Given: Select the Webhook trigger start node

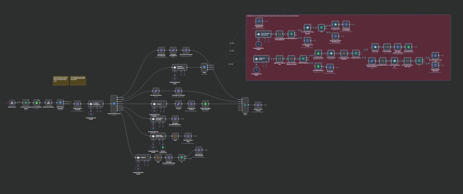Looking at the screenshot, I should 12,103.
